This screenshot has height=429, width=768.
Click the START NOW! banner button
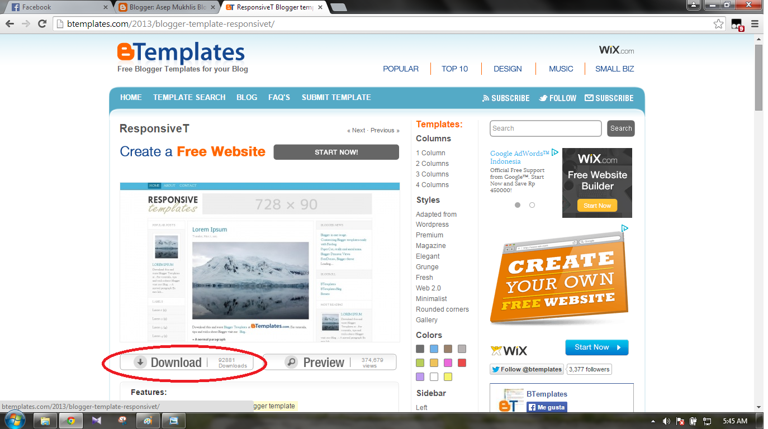(336, 152)
